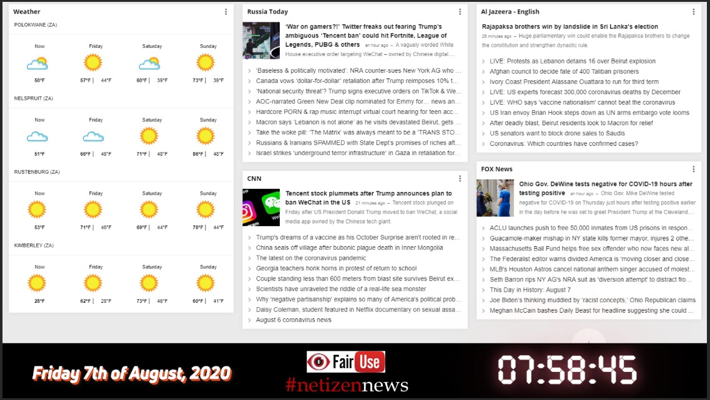Click the 07:58:45 digital clock
This screenshot has width=710, height=400.
click(x=567, y=369)
